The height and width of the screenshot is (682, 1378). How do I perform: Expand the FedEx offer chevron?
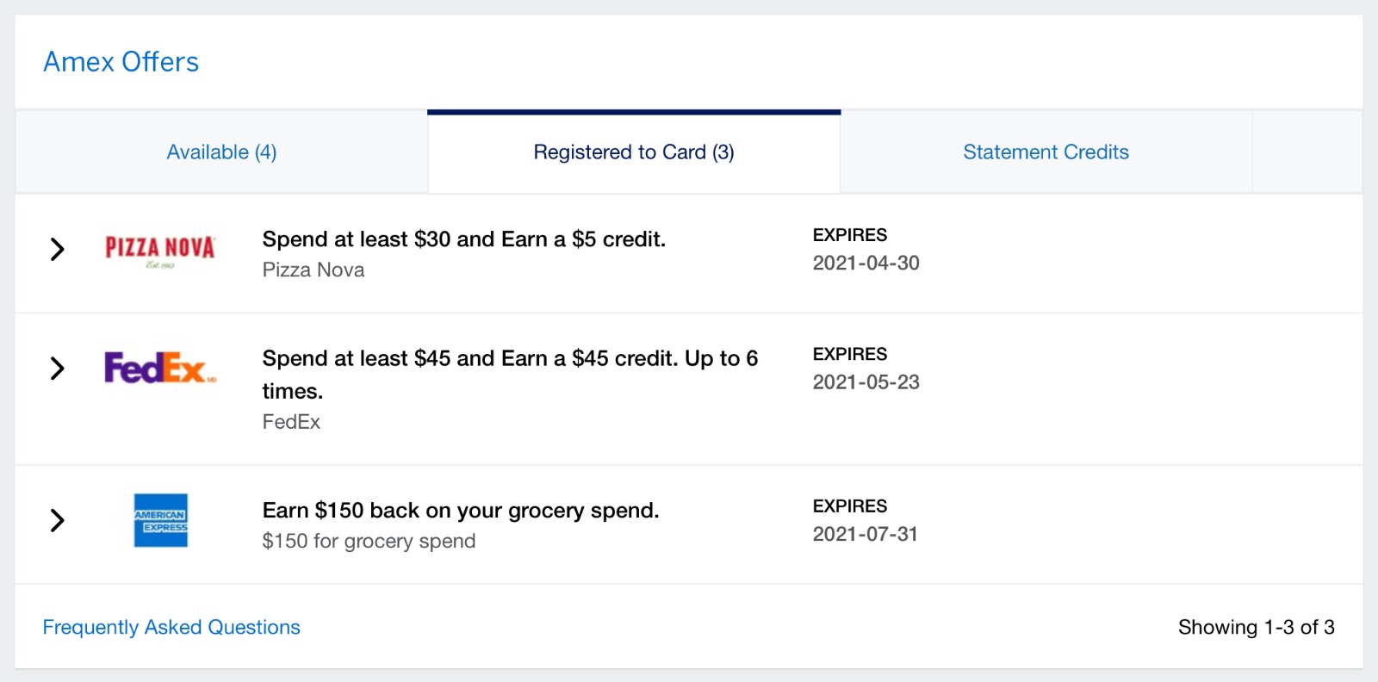point(57,369)
